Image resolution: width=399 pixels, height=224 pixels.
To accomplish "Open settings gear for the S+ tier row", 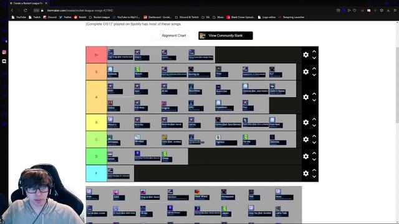I will 306,55.
